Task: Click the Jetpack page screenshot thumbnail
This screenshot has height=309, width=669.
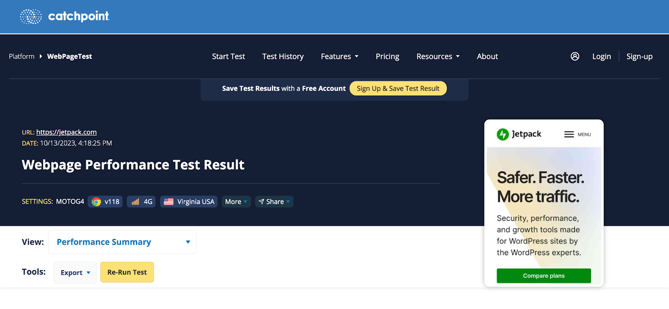Action: pyautogui.click(x=544, y=203)
